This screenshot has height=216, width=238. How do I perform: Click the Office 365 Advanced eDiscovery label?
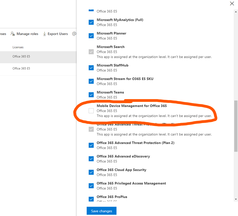(123, 156)
